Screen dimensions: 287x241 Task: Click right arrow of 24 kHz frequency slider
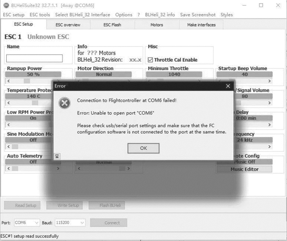point(269,147)
